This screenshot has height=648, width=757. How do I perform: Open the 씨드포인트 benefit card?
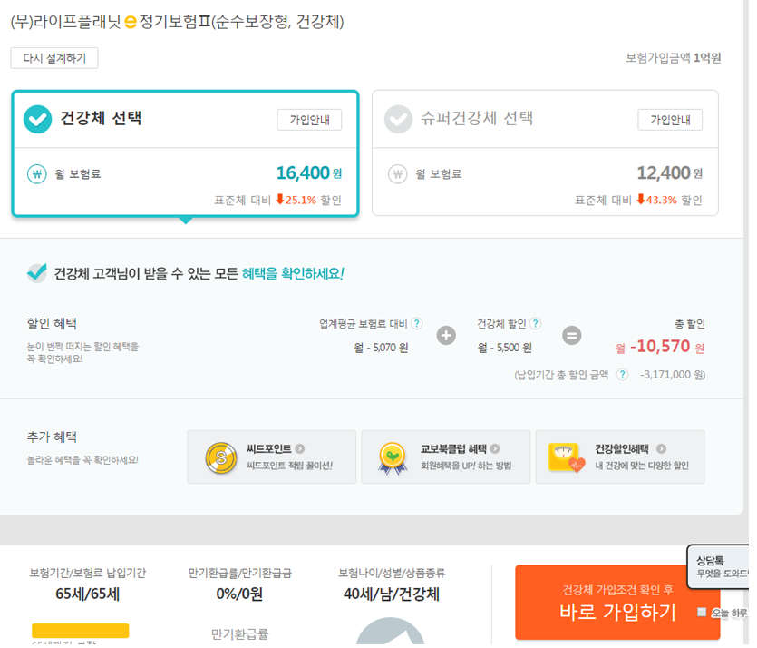tap(271, 457)
